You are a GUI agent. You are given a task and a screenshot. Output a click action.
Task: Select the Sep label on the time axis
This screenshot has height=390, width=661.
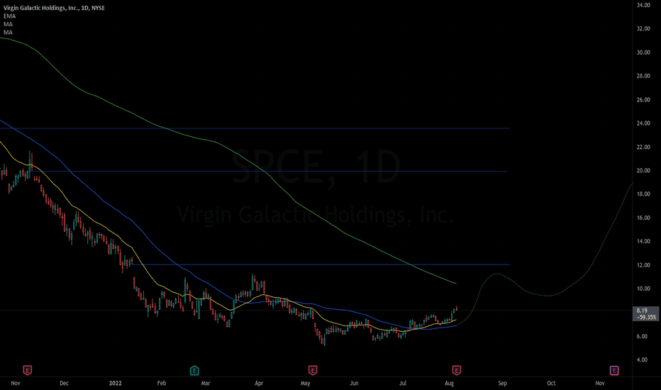503,383
